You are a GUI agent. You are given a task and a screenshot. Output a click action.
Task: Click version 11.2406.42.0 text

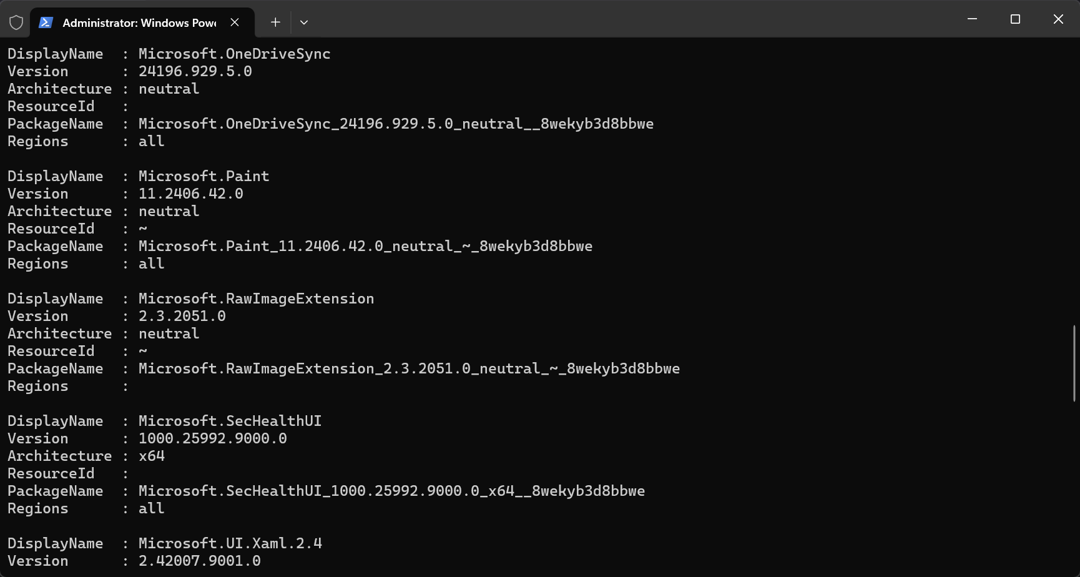pos(191,194)
